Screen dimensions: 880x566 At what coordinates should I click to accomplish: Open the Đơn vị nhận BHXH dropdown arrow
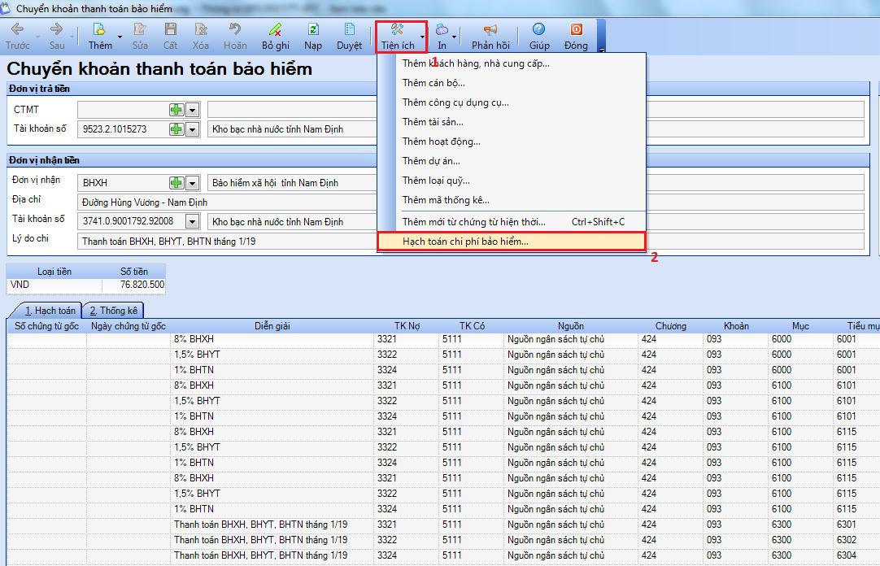193,183
